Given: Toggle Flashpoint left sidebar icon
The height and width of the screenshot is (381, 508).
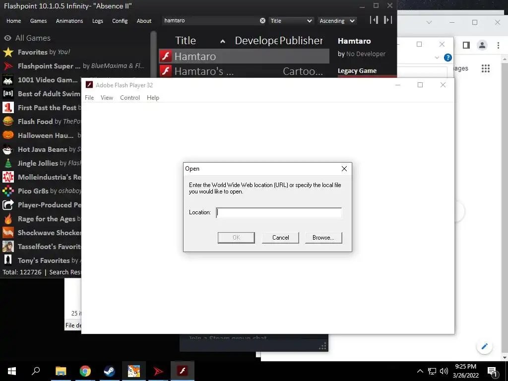Looking at the screenshot, I should pos(374,20).
